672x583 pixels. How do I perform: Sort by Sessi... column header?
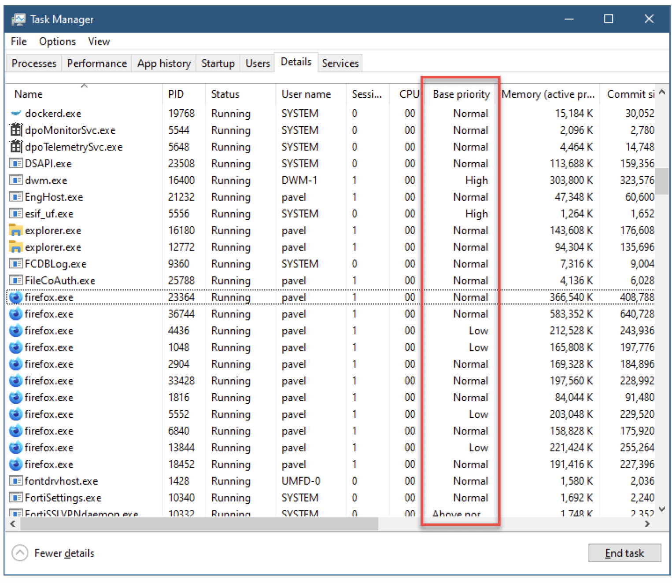[x=367, y=94]
